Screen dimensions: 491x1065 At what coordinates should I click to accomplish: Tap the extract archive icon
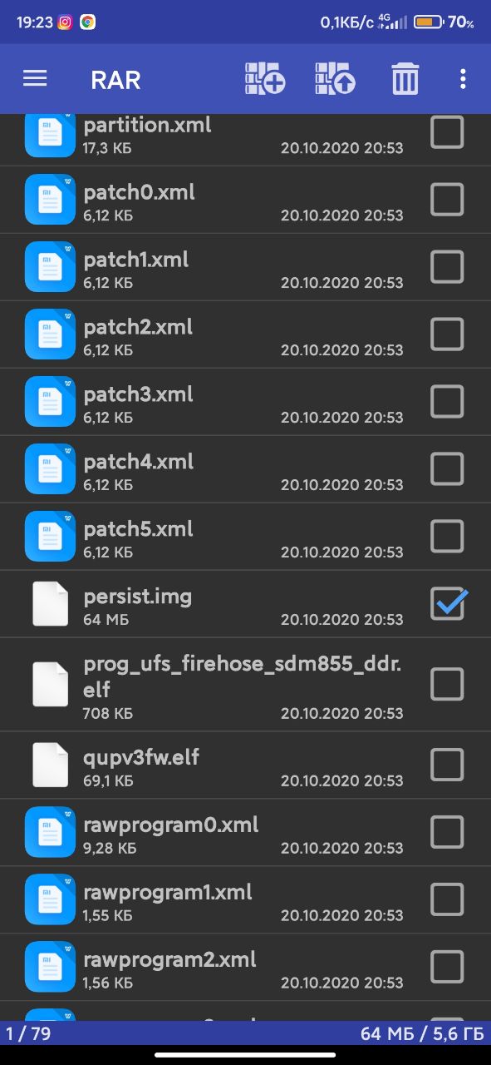click(x=335, y=79)
